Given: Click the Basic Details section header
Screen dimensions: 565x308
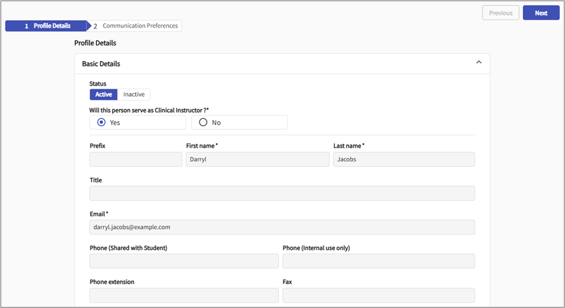Looking at the screenshot, I should (x=101, y=63).
